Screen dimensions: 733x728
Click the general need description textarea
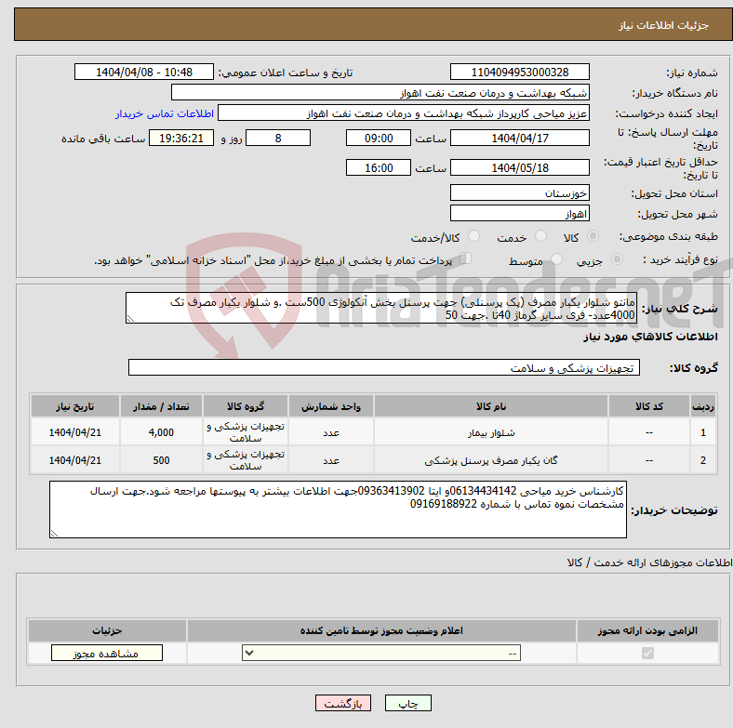(381, 308)
